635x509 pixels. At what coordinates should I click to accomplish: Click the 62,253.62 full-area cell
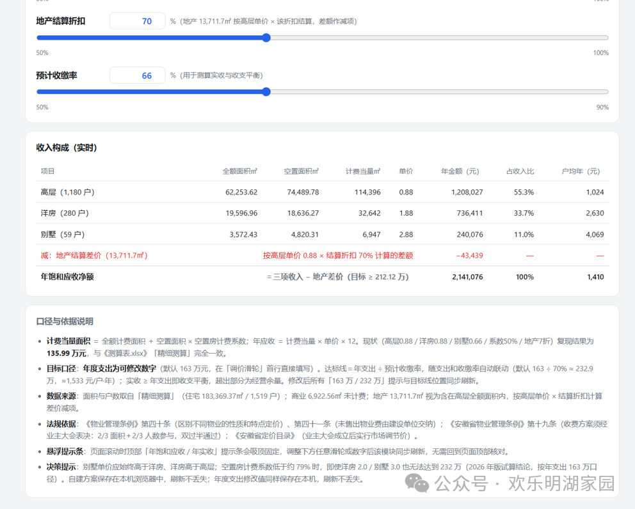241,192
